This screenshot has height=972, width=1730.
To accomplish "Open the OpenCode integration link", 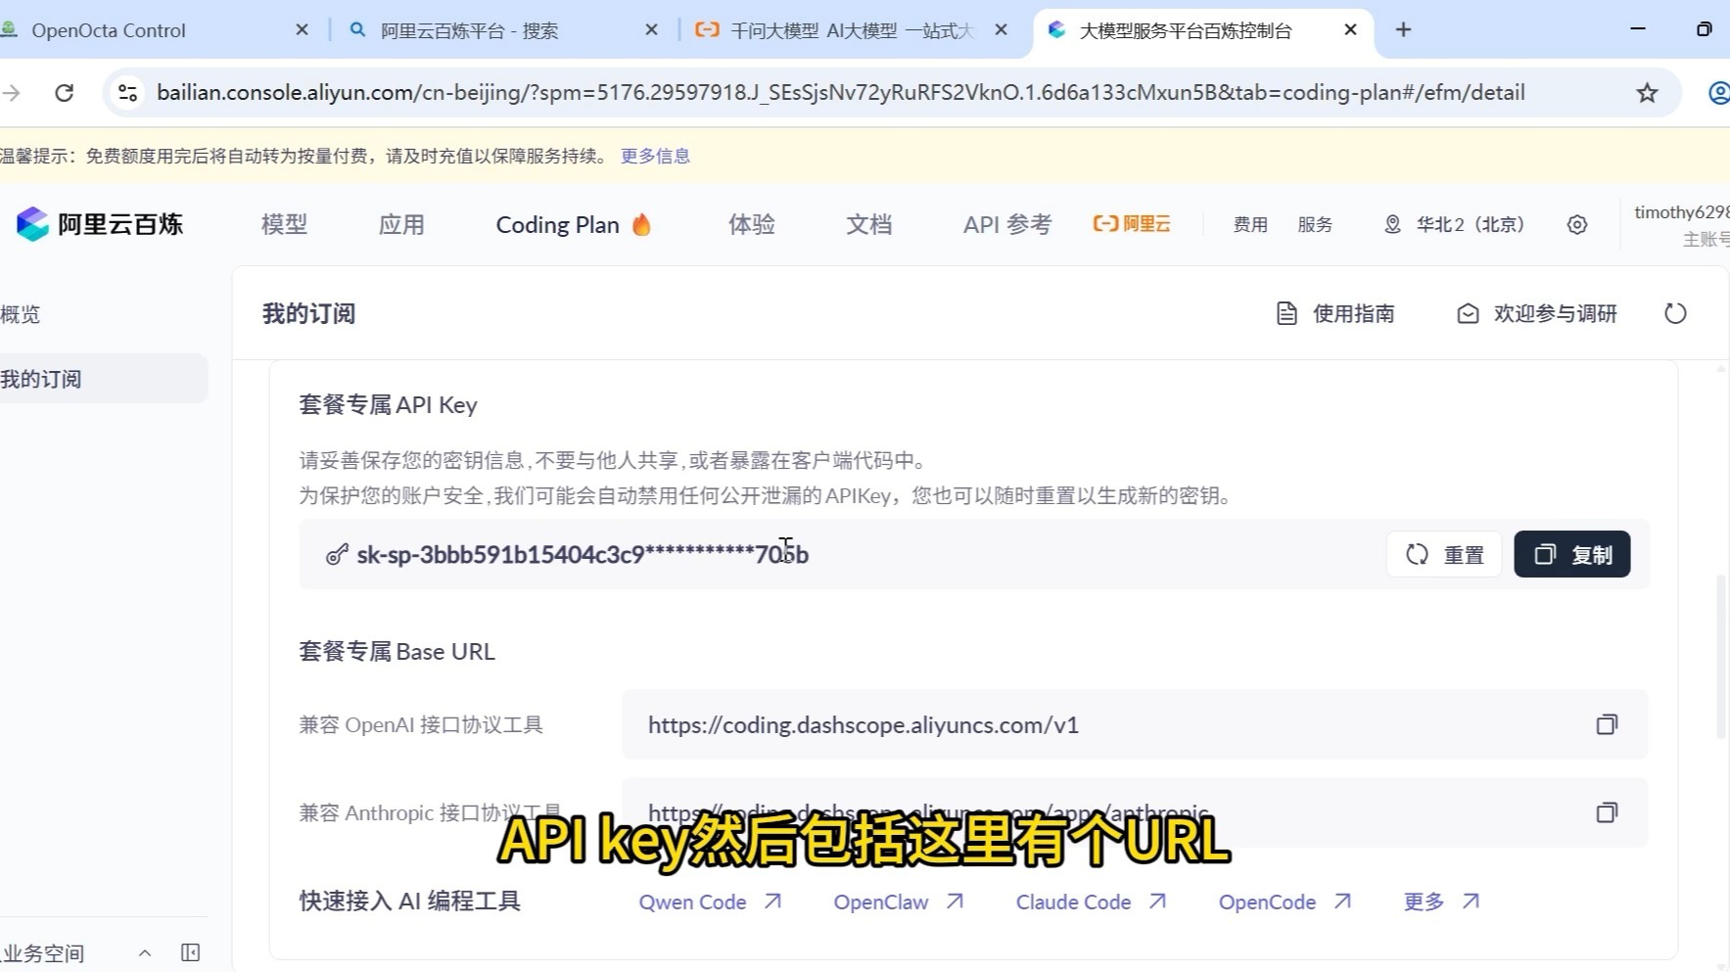I will point(1285,903).
